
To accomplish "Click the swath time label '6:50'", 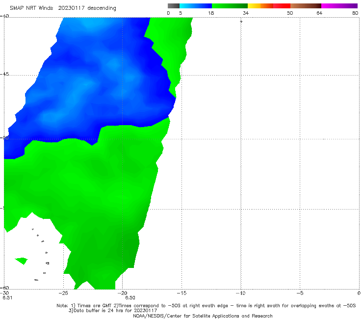I will (130, 298).
